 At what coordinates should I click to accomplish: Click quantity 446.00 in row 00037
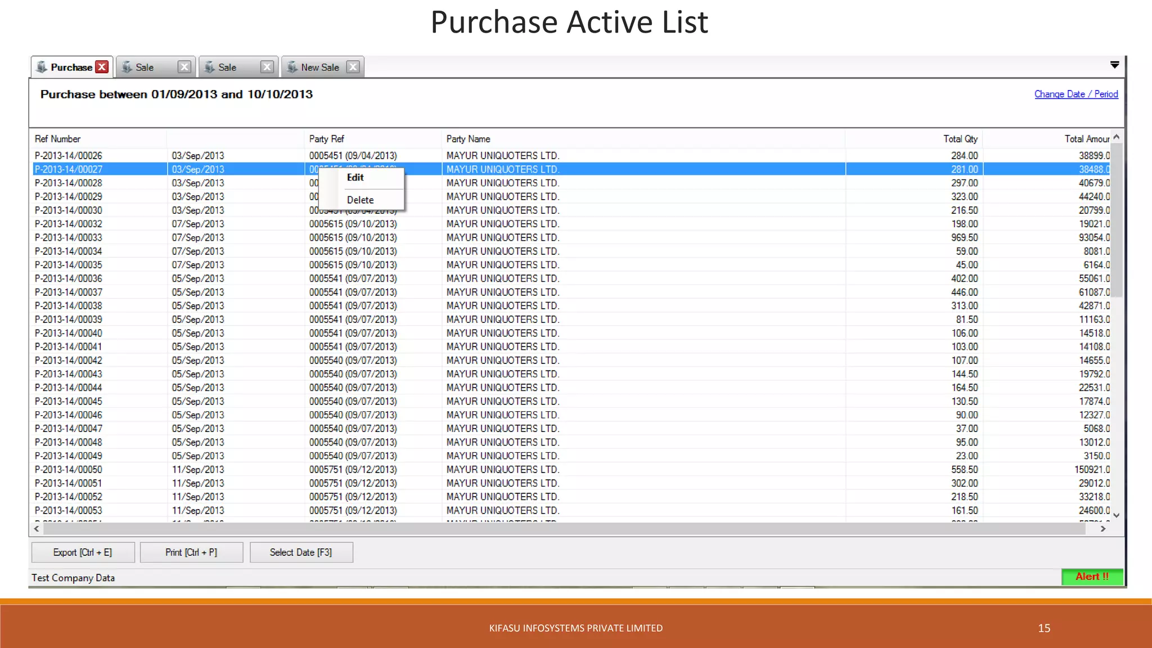pyautogui.click(x=964, y=292)
